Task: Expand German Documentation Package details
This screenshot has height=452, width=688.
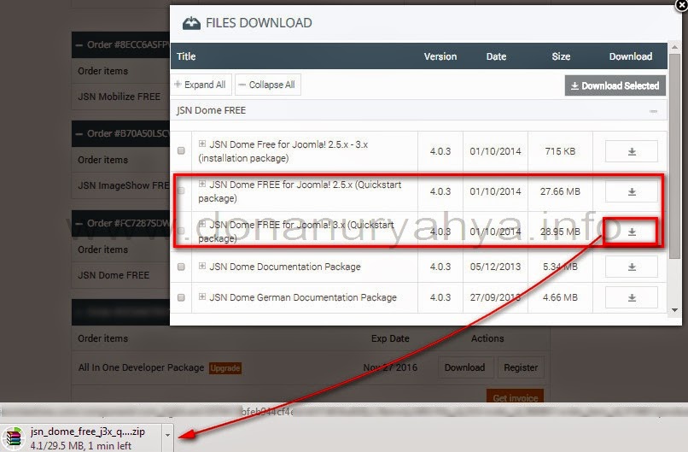Action: coord(202,296)
